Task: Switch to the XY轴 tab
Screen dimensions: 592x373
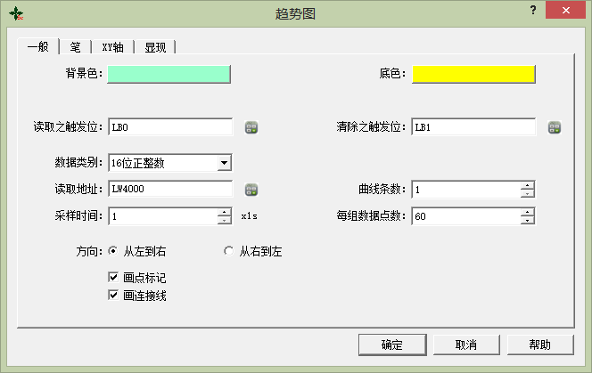Action: click(x=113, y=46)
